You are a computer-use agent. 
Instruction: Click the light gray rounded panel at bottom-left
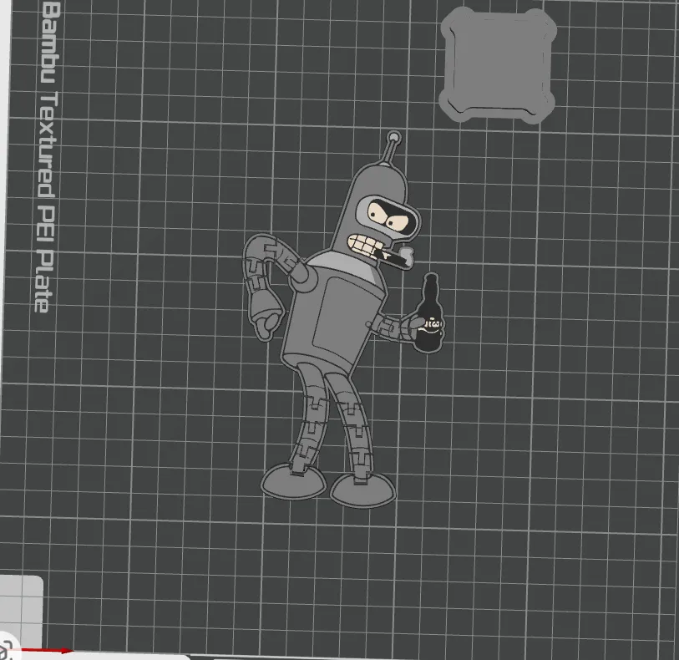pos(21,611)
